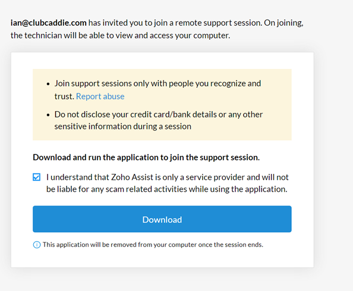The image size is (353, 291).
Task: Click the info icon beside removal notice
Action: 37,245
